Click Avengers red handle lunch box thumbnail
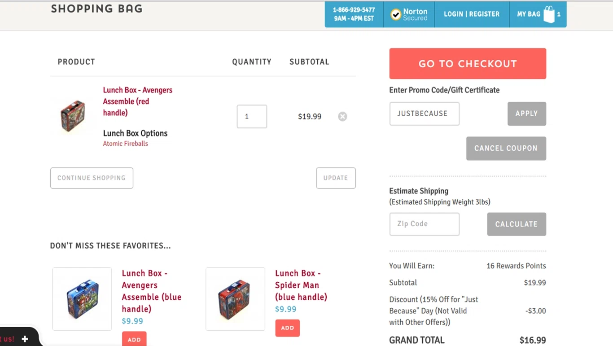613x346 pixels. click(73, 116)
